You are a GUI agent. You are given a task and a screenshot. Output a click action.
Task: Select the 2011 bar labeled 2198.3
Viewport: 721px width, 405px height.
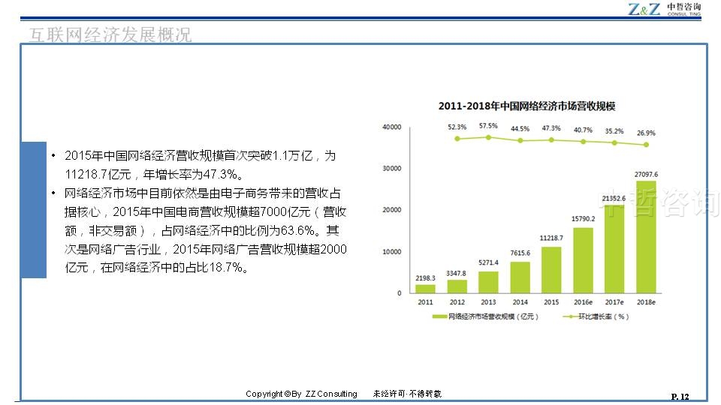click(425, 288)
